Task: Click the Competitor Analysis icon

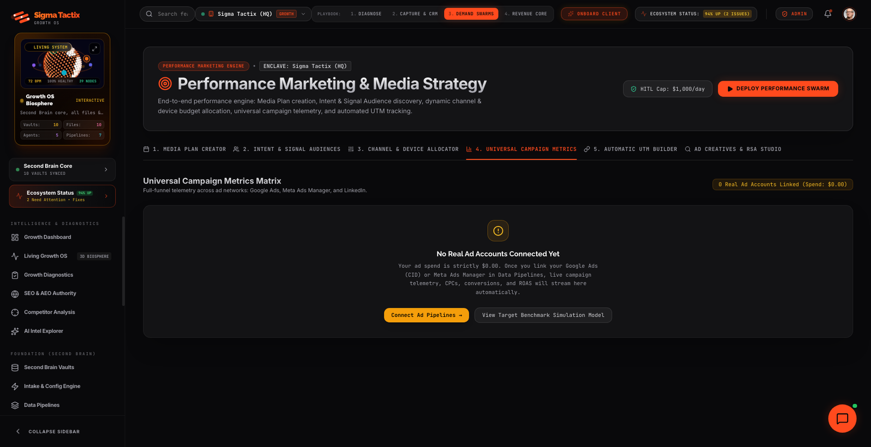Action: pyautogui.click(x=15, y=313)
